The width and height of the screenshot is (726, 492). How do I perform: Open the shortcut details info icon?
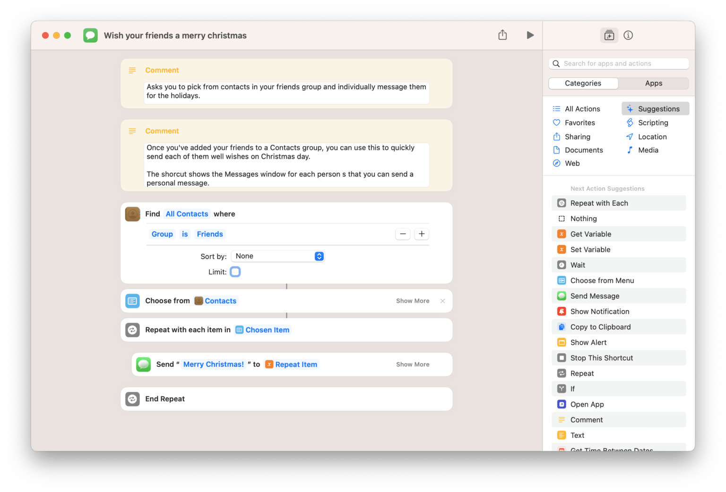628,35
